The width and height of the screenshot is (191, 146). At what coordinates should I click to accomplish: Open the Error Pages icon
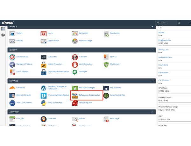tap(106, 119)
